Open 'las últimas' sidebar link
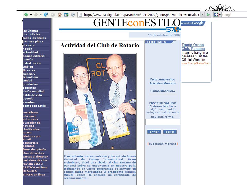The height and width of the screenshot is (185, 247). point(31,31)
